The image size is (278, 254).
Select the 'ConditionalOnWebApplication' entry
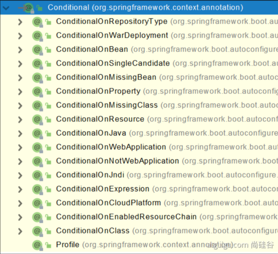click(111, 147)
